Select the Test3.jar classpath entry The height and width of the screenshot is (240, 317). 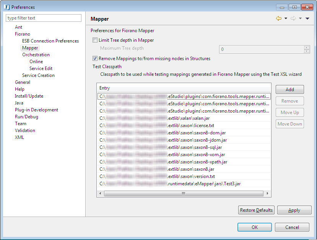(184, 184)
